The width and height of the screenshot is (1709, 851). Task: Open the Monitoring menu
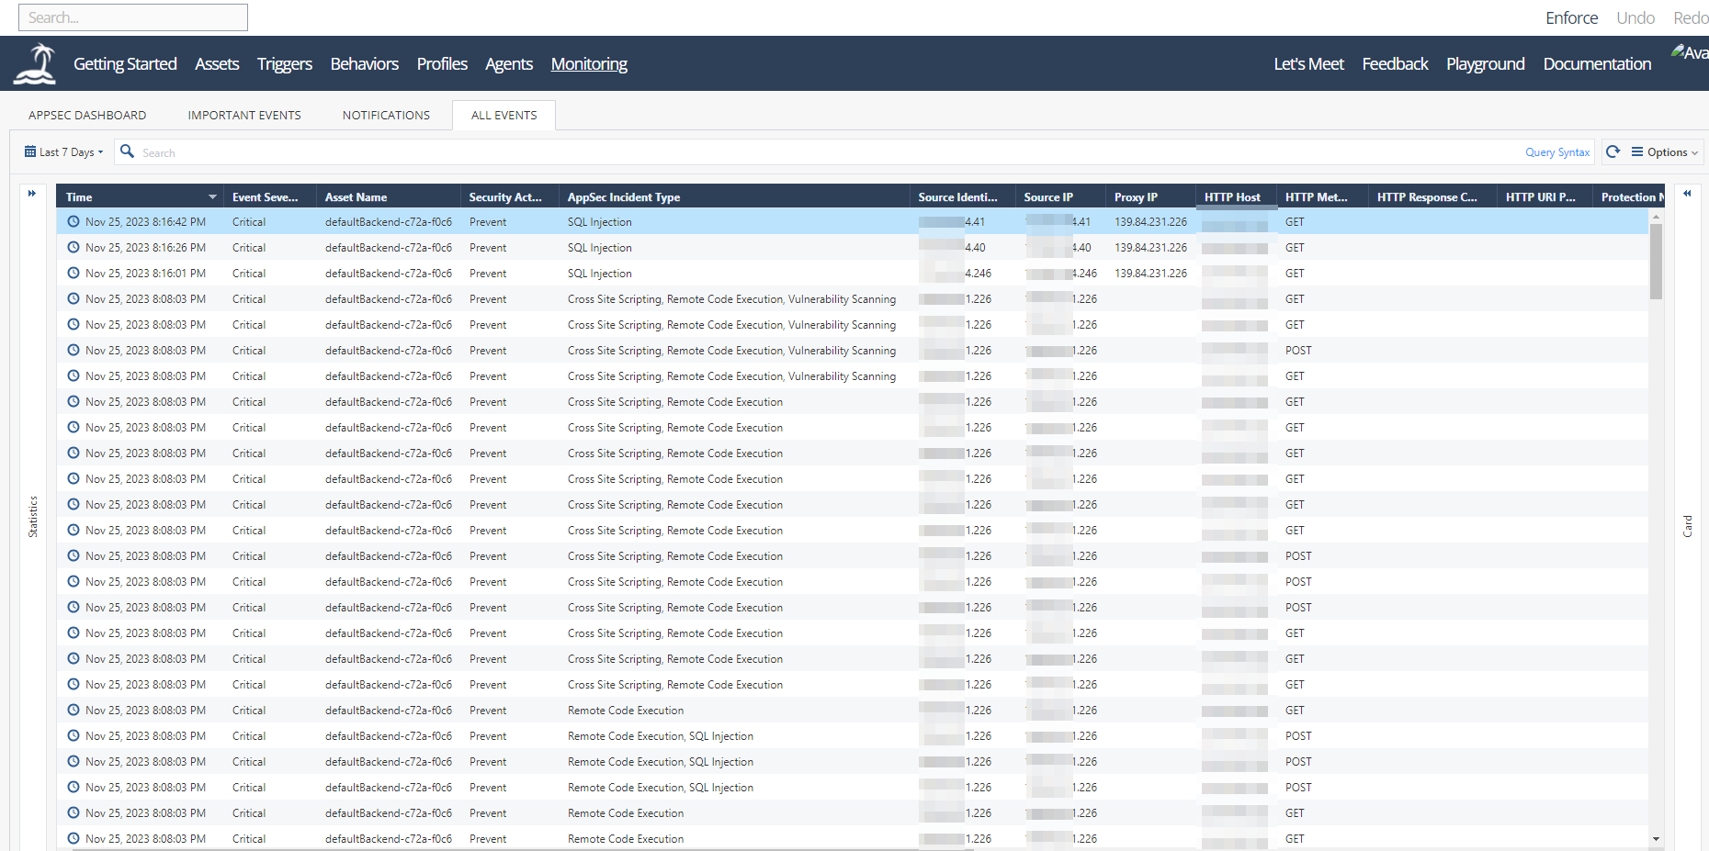588,63
